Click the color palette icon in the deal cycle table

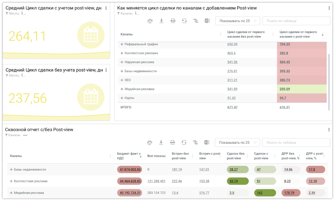[150, 21]
